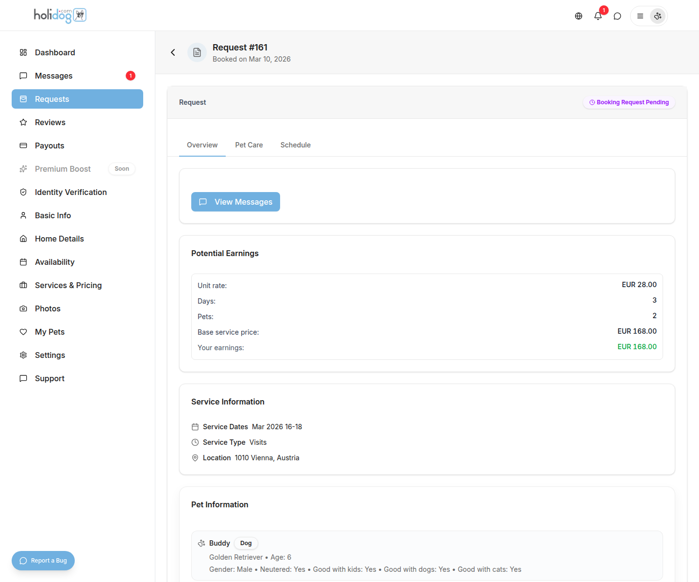This screenshot has height=582, width=699.
Task: Select the Payouts card icon
Action: click(x=23, y=145)
